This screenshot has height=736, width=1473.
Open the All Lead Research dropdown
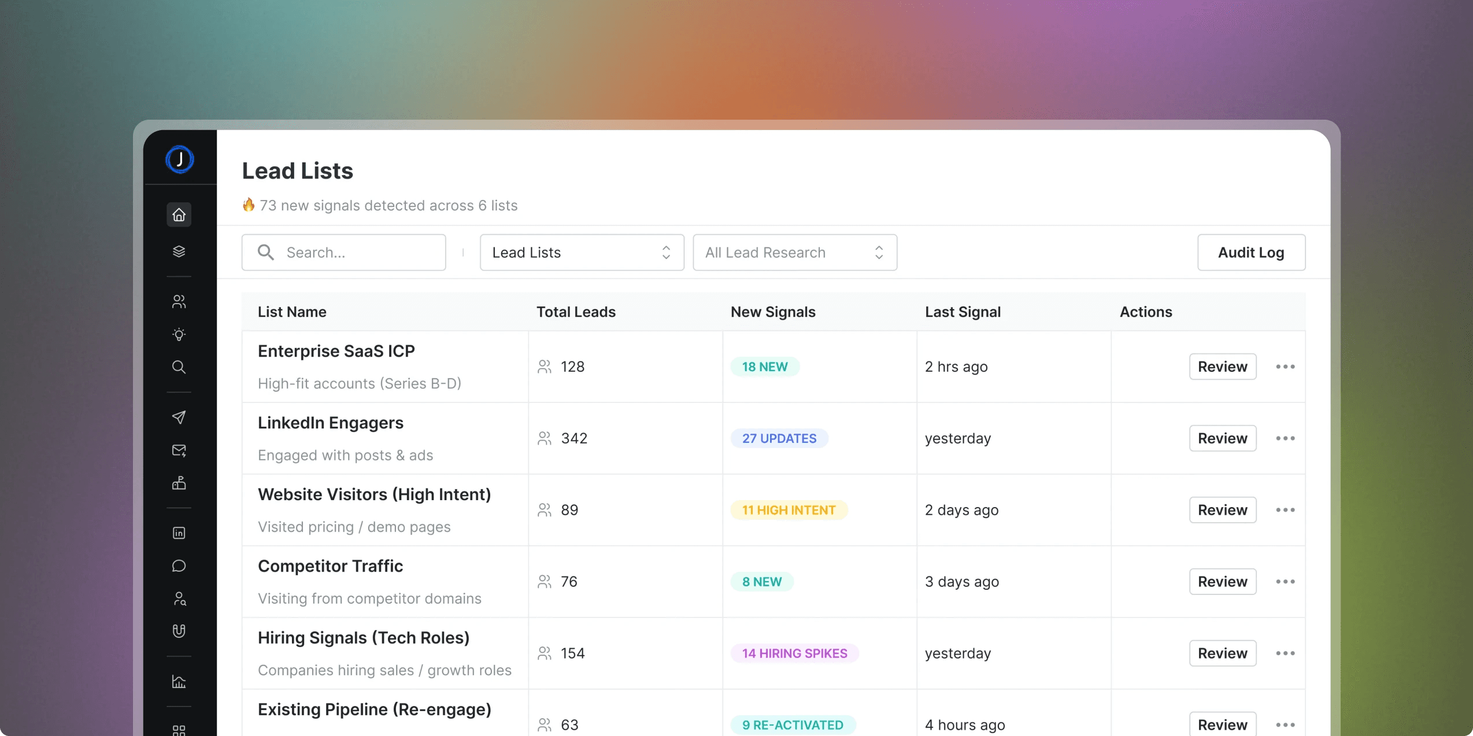point(794,253)
